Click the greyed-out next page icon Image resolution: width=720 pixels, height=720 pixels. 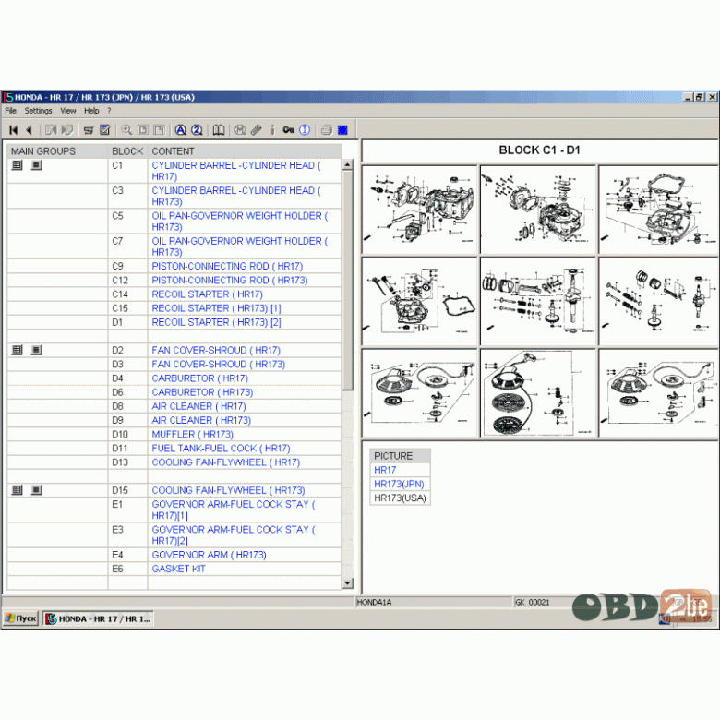(x=51, y=130)
